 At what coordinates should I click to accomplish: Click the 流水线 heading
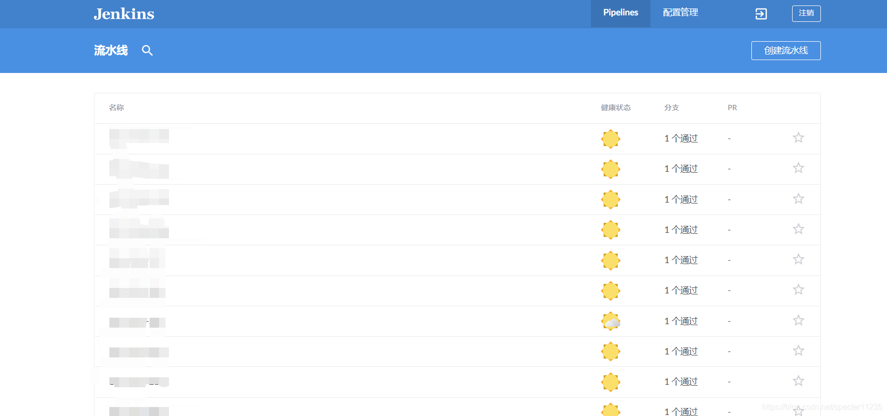111,51
